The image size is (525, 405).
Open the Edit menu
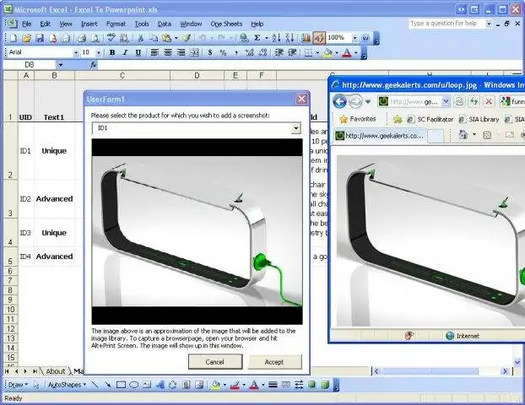tap(46, 24)
